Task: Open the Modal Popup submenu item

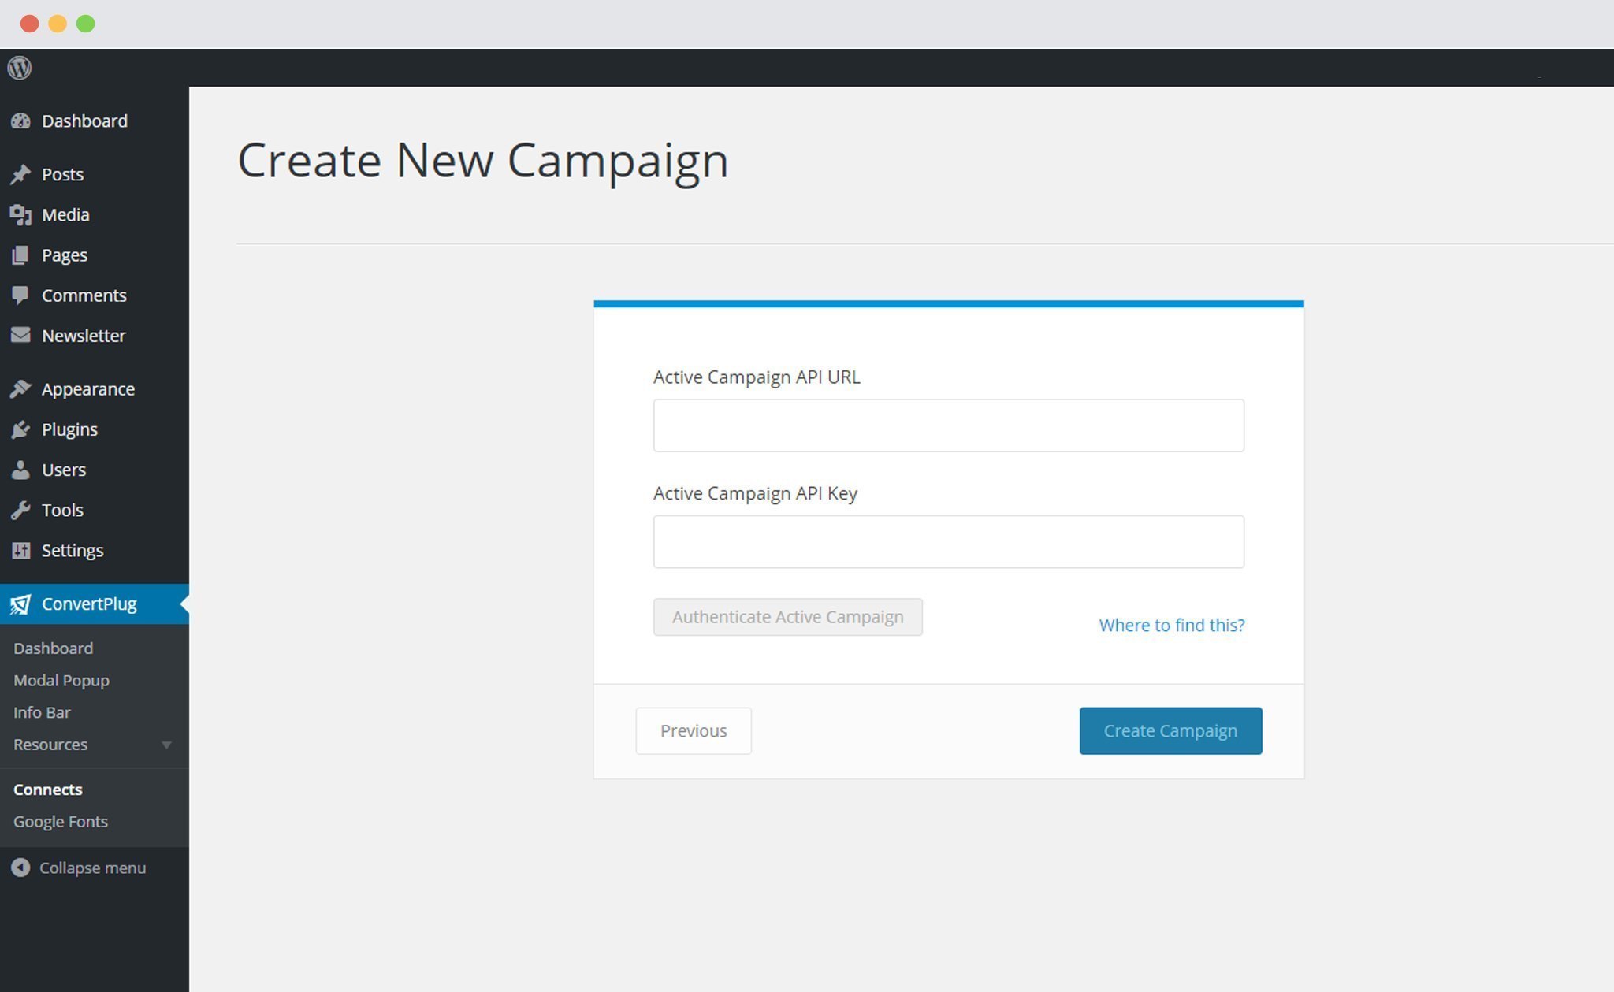Action: (61, 680)
